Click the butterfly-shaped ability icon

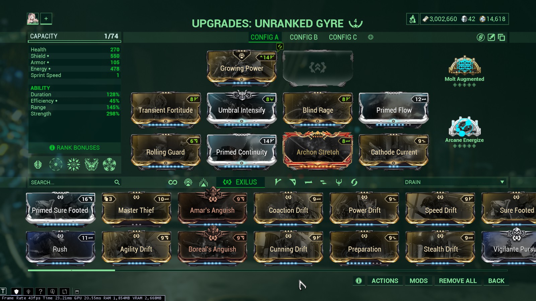tap(91, 165)
